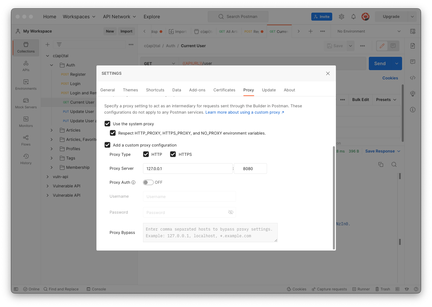Open Mock Servers in the sidebar
This screenshot has width=432, height=307.
pyautogui.click(x=26, y=103)
